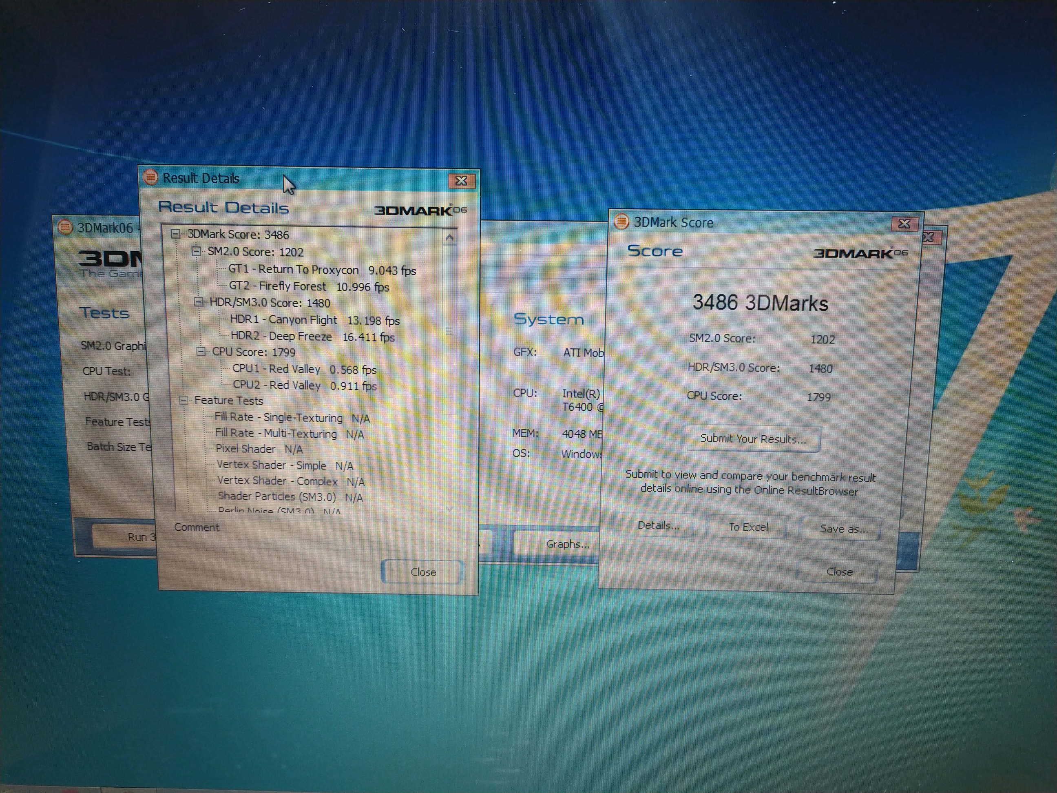1057x793 pixels.
Task: Click the Run 3DMark button in main window
Action: (x=125, y=537)
